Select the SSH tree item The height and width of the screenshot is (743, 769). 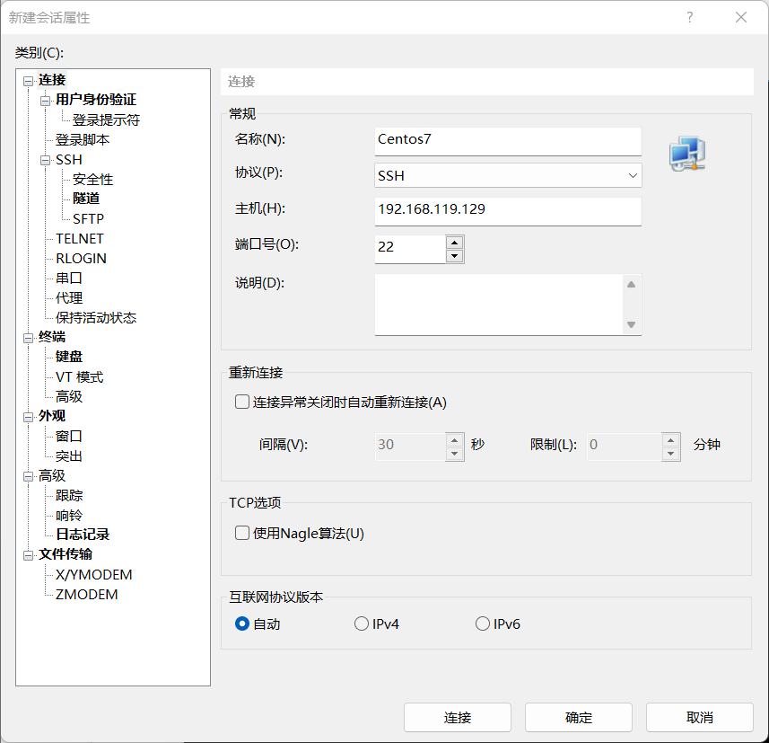pos(69,160)
